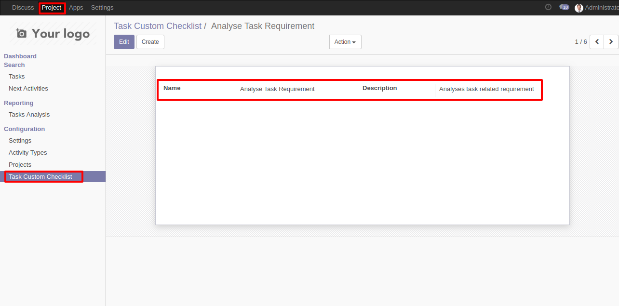Viewport: 619px width, 306px height.
Task: Expand the Action dropdown
Action: pyautogui.click(x=345, y=42)
